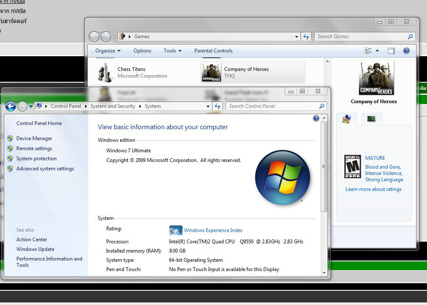Open Learn more about ratings
Screen dimensions: 427x305
373,189
